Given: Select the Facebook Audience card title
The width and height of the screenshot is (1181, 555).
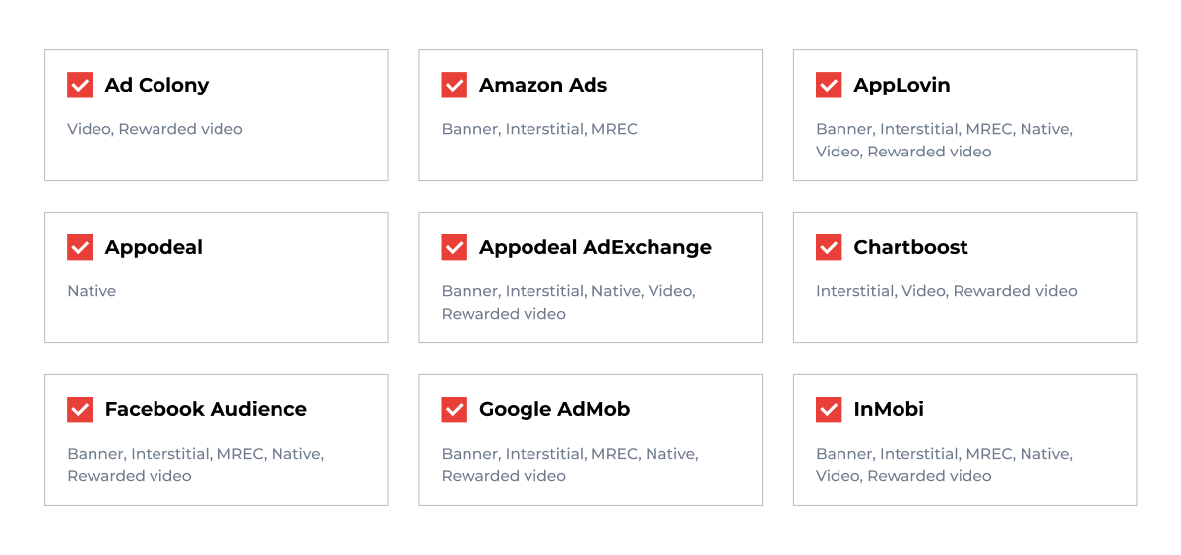Looking at the screenshot, I should point(206,409).
